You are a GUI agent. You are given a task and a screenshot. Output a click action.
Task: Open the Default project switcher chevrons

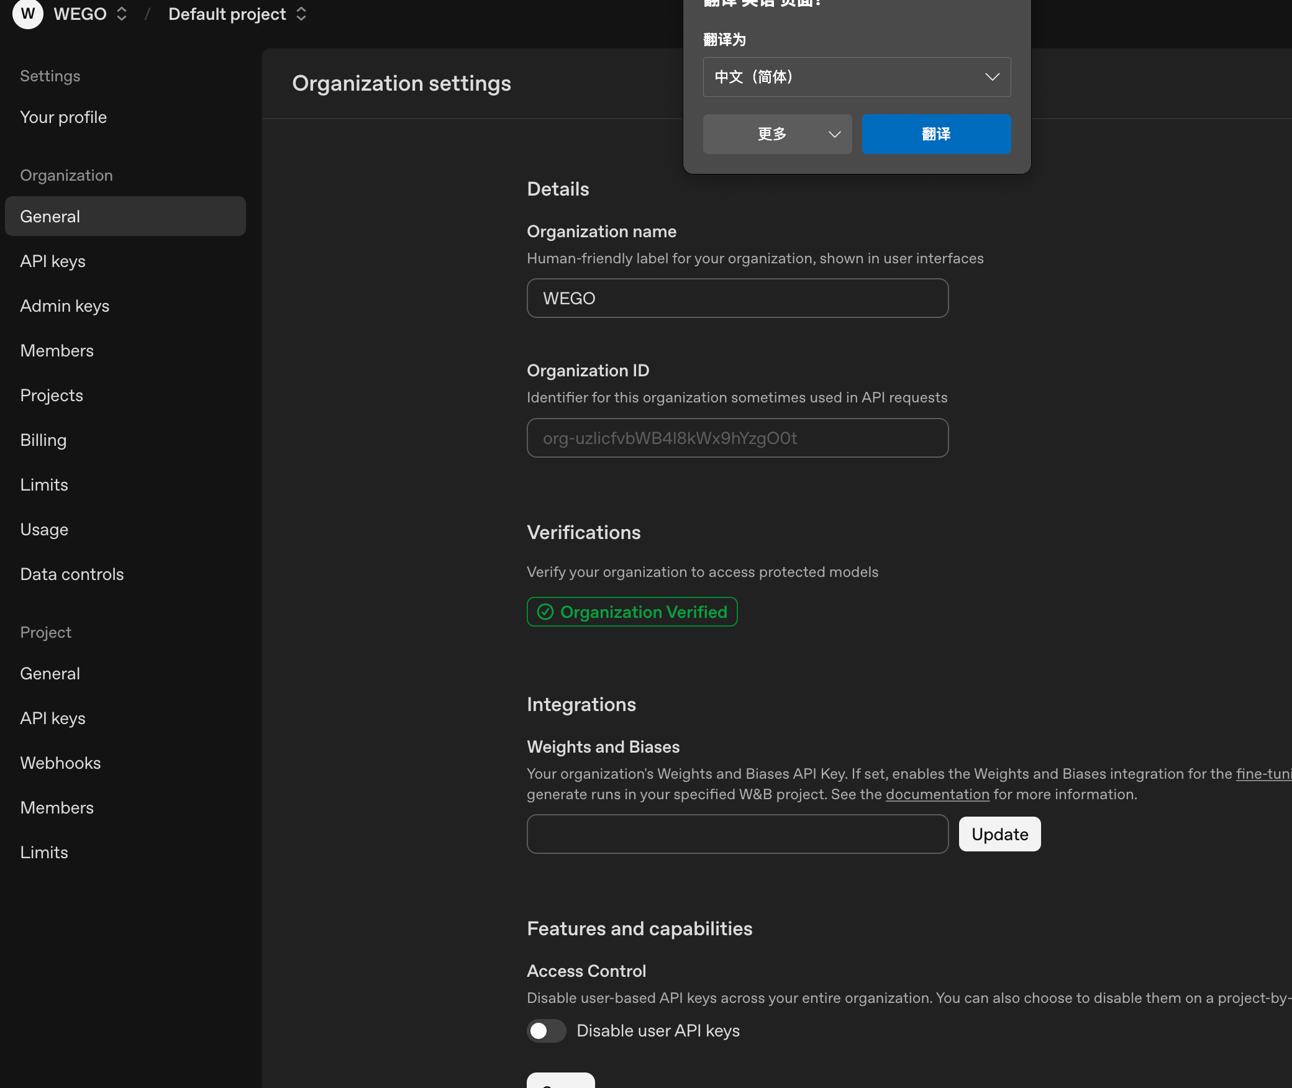coord(301,14)
